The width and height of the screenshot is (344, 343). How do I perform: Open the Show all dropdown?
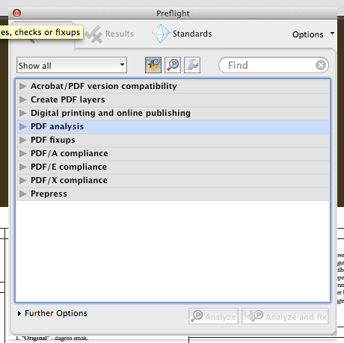click(x=72, y=65)
